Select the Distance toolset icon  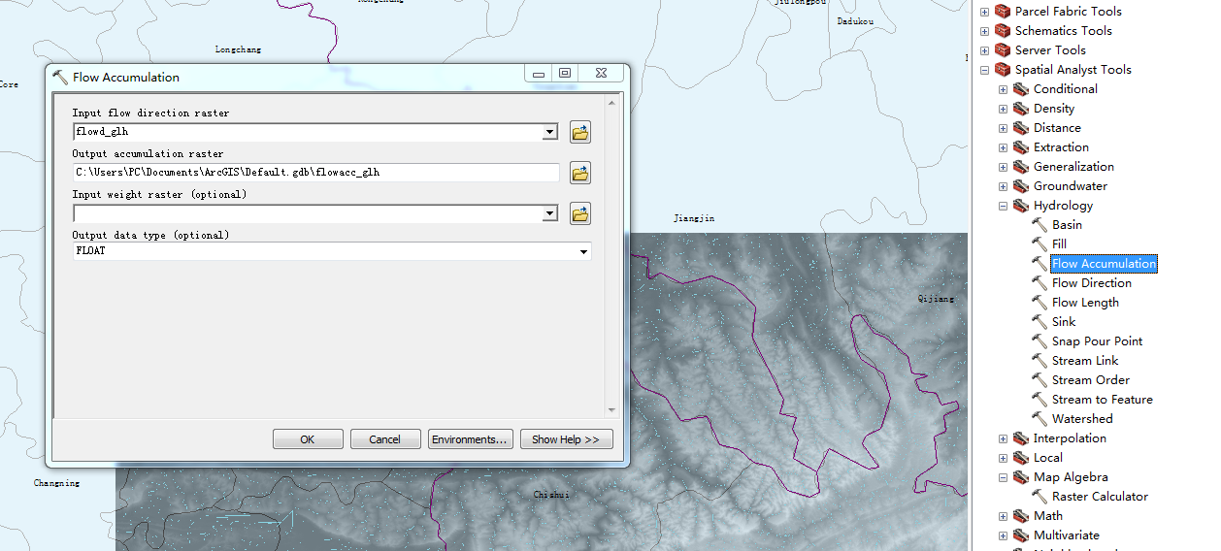coord(1021,128)
